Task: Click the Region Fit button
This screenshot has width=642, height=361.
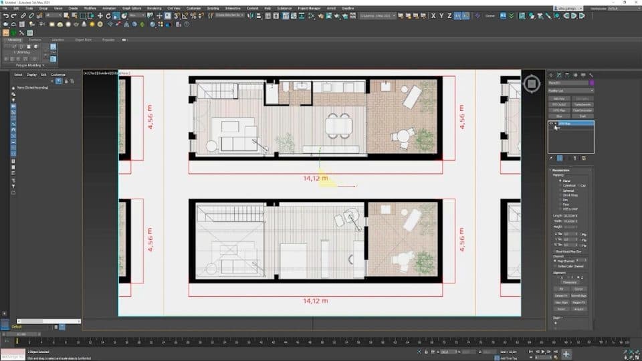Action: point(578,302)
